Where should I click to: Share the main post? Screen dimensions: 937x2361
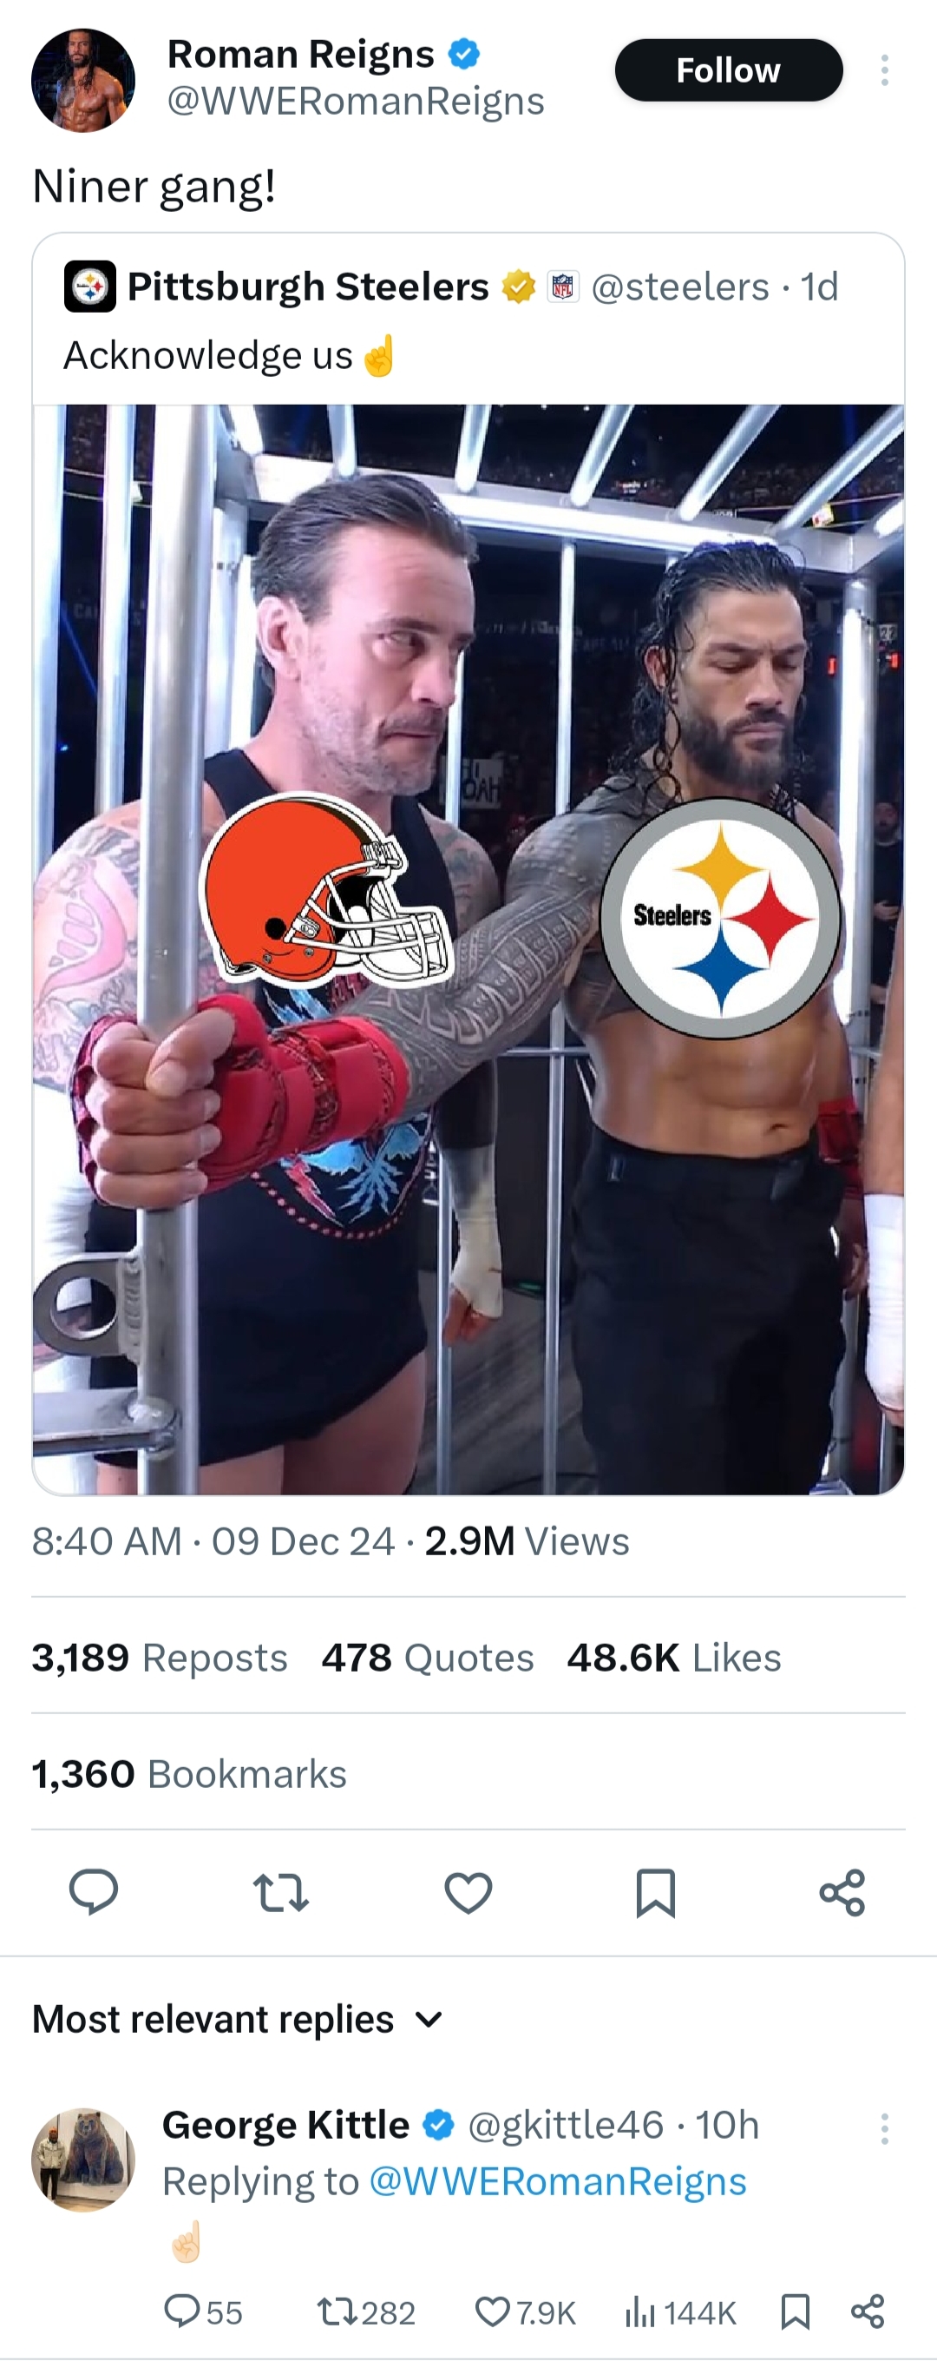point(842,1893)
